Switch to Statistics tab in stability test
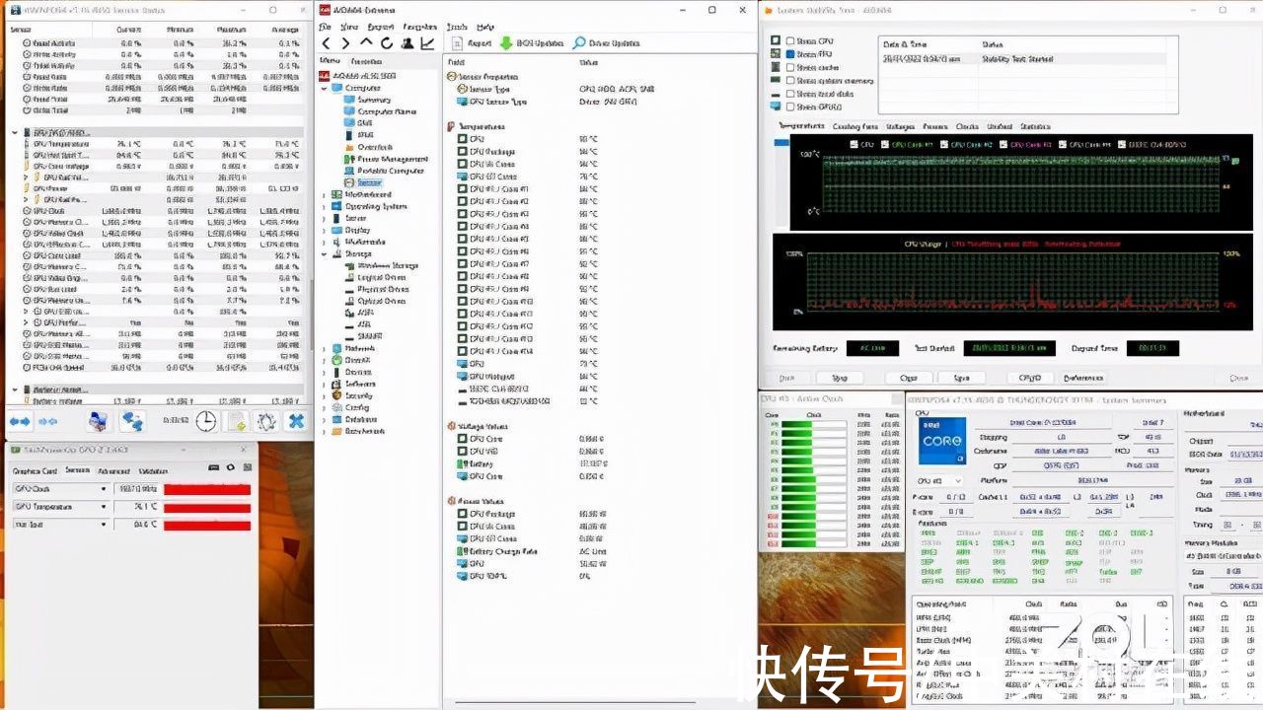The image size is (1263, 710). tap(1034, 126)
